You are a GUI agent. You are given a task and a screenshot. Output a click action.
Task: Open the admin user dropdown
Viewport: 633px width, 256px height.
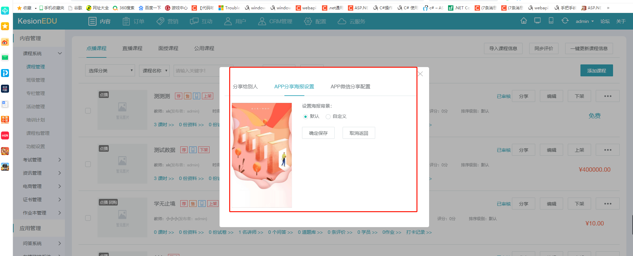coord(584,21)
